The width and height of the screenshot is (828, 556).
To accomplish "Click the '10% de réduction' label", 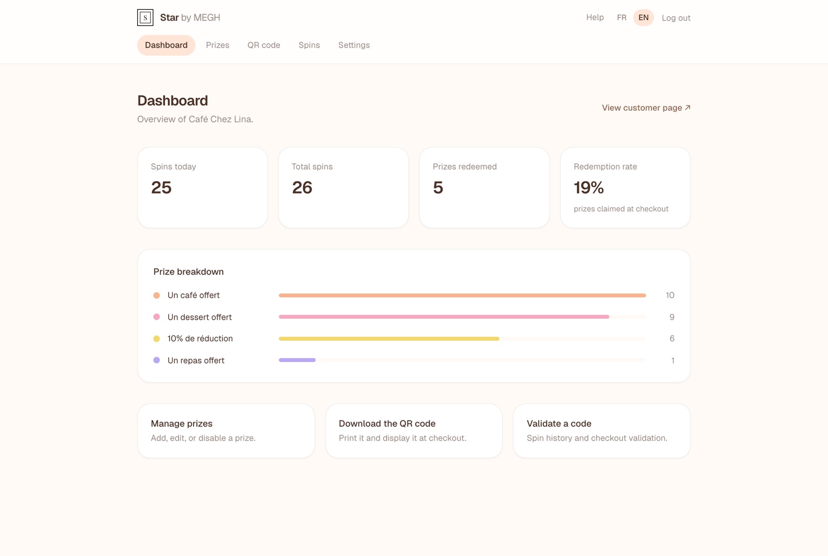I will point(200,339).
